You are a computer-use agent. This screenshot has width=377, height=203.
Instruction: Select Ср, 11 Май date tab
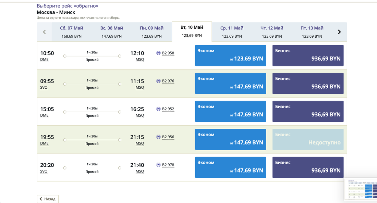click(x=232, y=32)
